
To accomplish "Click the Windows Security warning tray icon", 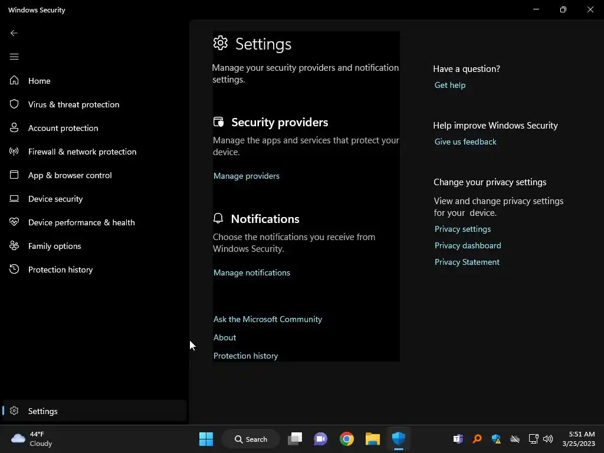I will (496, 439).
